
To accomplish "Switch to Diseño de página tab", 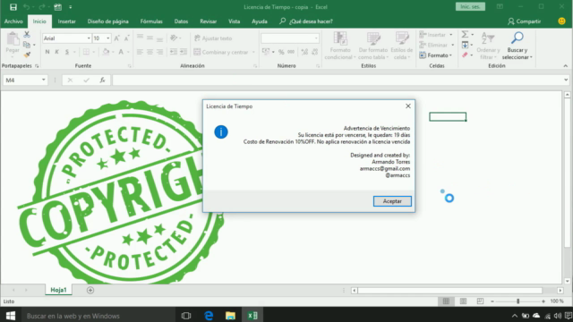I will coord(107,21).
